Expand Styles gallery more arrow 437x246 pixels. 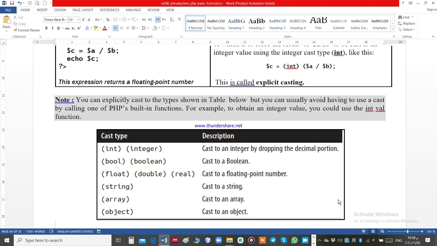392,28
